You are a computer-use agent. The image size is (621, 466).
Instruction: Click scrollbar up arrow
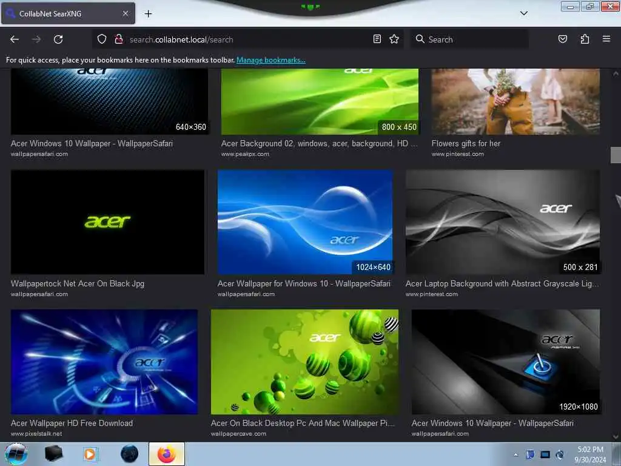tap(616, 73)
